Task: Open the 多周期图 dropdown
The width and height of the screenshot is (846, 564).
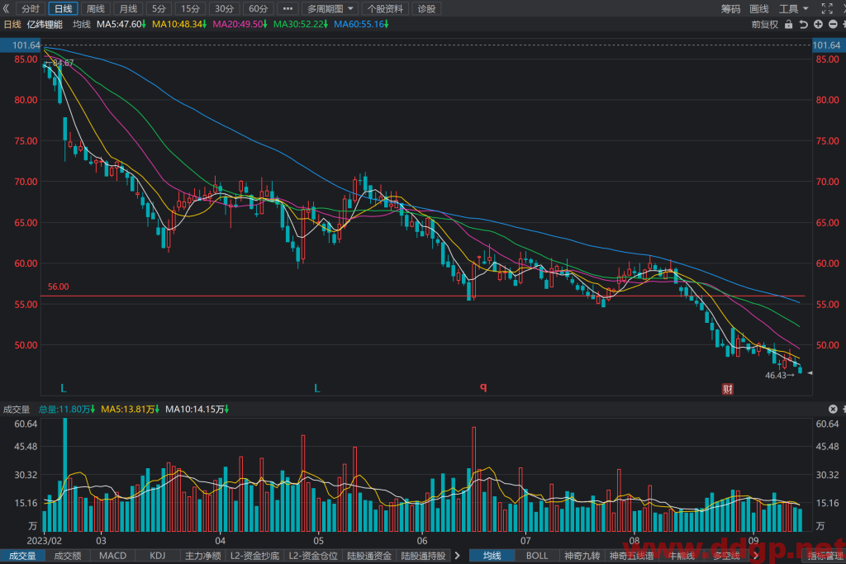Action: tap(330, 8)
